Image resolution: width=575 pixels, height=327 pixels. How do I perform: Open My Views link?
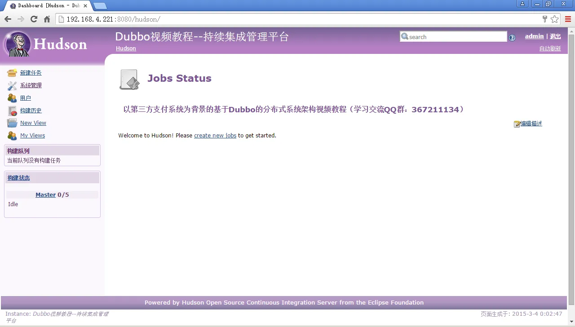pos(33,136)
